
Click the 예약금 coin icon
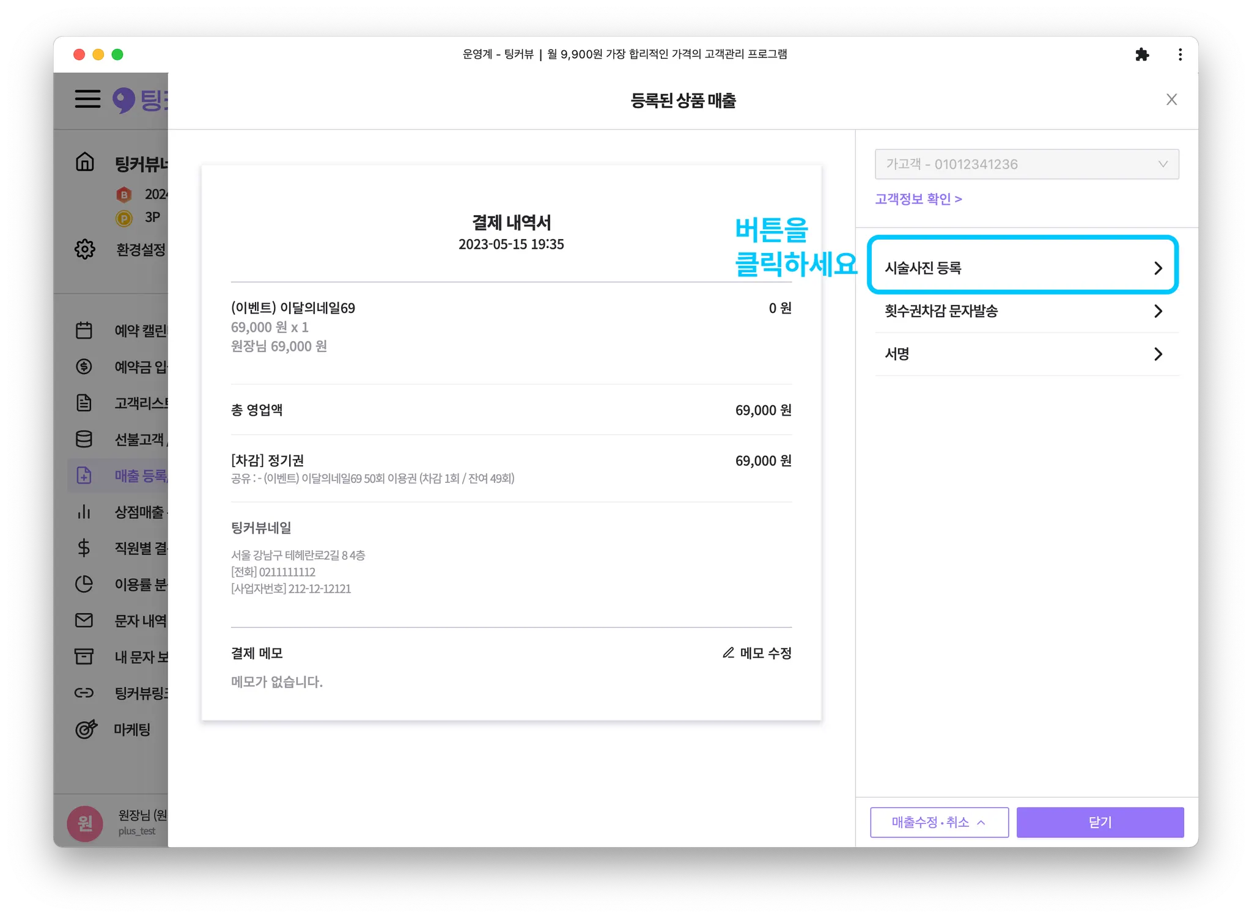(x=84, y=367)
